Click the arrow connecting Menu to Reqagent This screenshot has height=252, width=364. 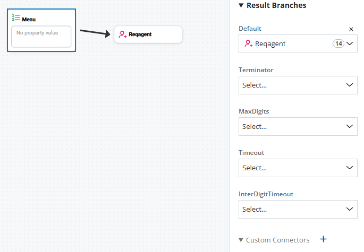tap(96, 32)
